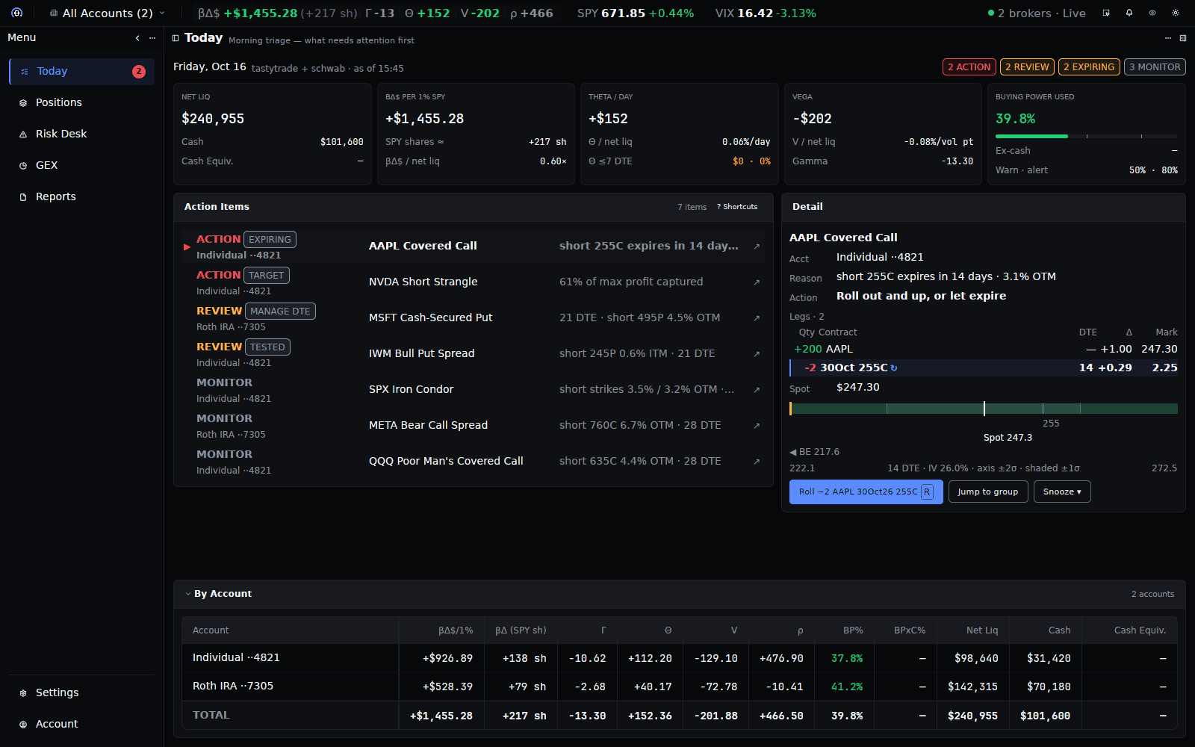Open the Snooze dropdown
1195x747 pixels.
[x=1062, y=492]
